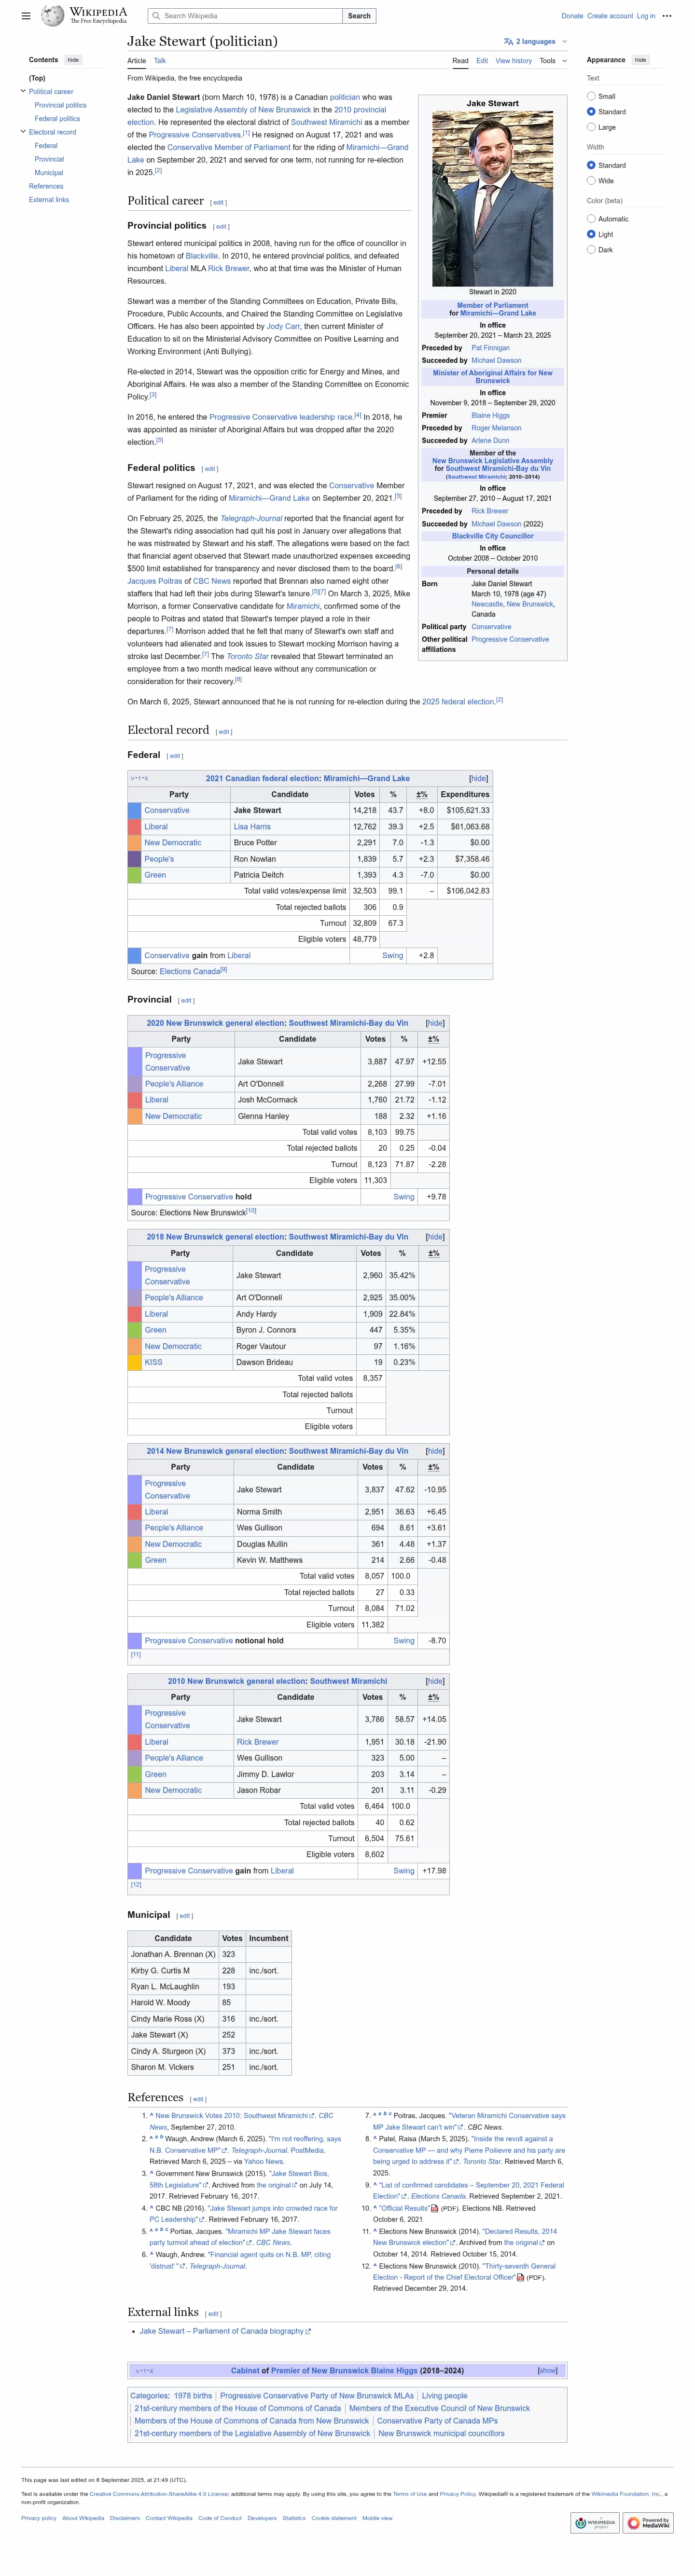695x2576 pixels.
Task: Select the Wide width option
Action: [591, 181]
